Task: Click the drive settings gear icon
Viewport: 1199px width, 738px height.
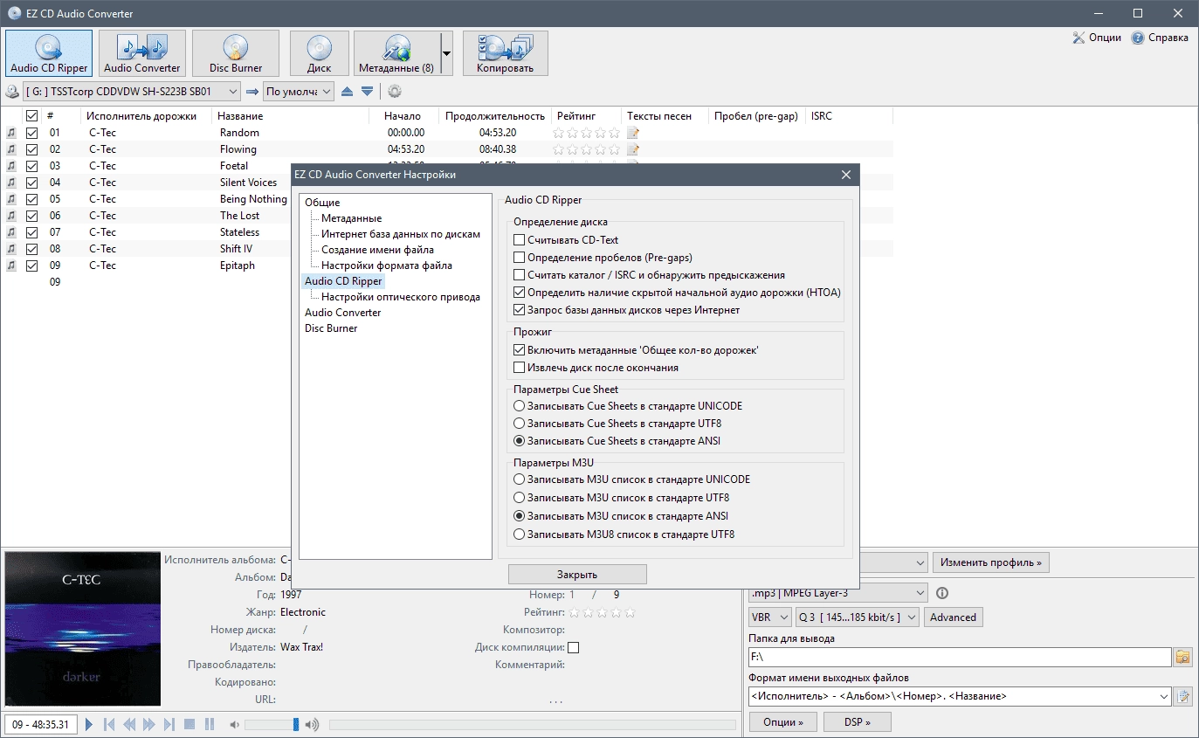Action: coord(395,91)
